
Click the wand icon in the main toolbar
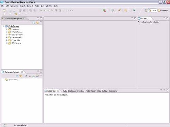tap(119, 10)
